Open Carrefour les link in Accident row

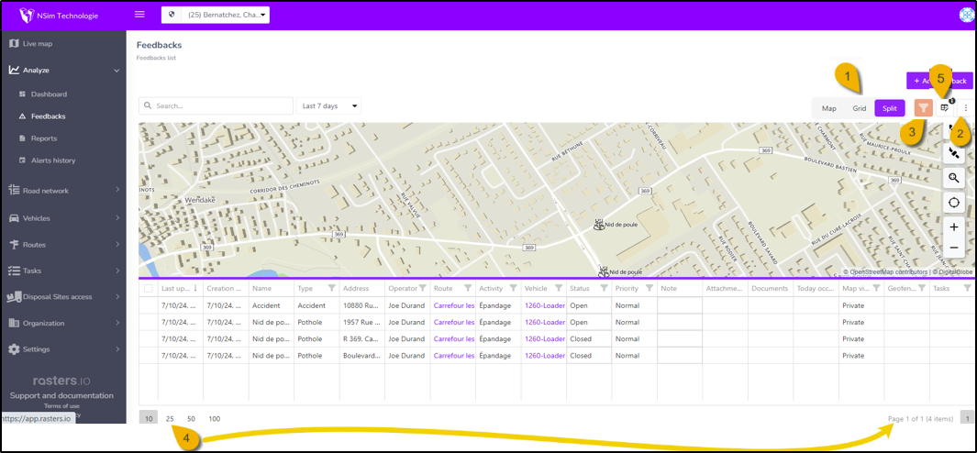coord(453,306)
